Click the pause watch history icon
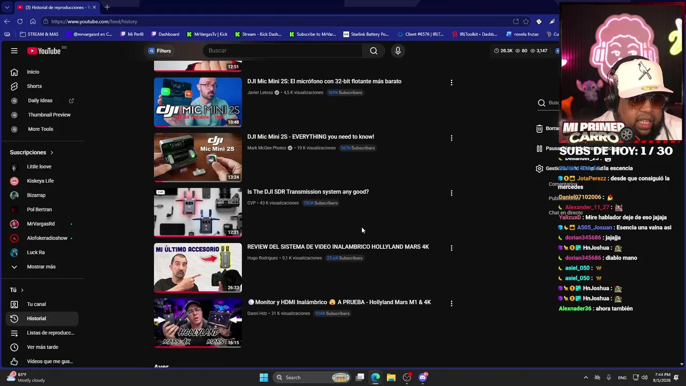The width and height of the screenshot is (686, 386). 540,149
